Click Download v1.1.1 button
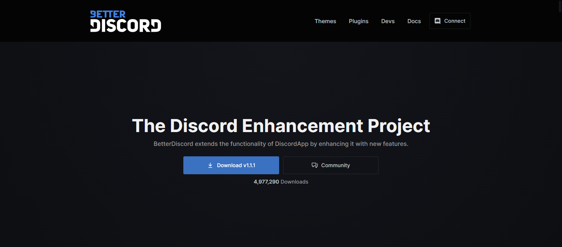562x247 pixels. pos(231,165)
